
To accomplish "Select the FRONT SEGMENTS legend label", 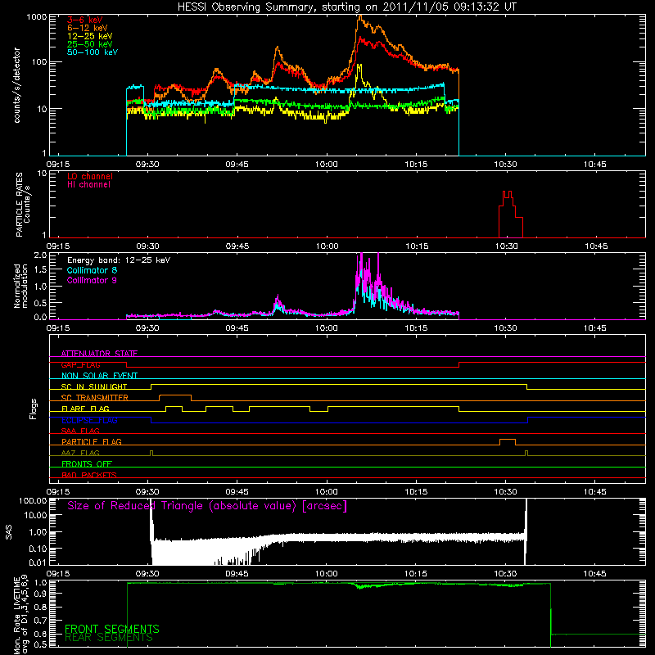I will click(112, 629).
